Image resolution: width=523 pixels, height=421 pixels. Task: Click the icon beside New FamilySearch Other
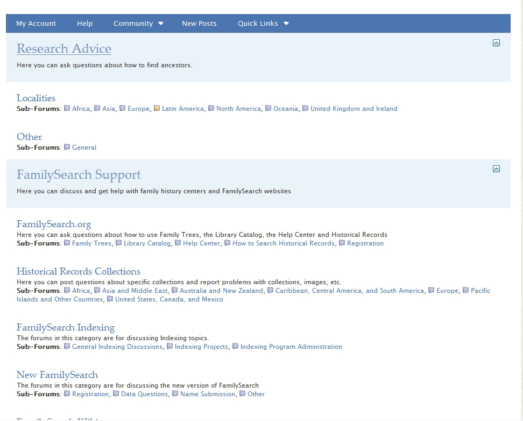tap(243, 394)
